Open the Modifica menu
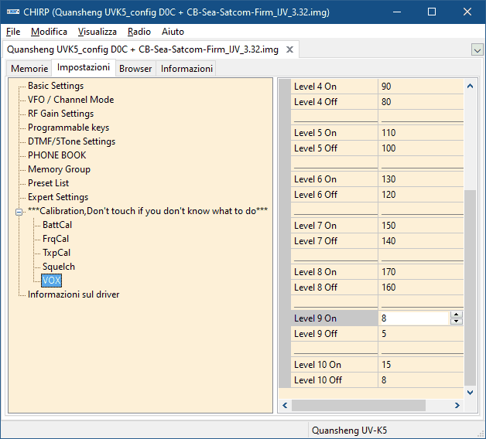The image size is (486, 439). [x=49, y=32]
